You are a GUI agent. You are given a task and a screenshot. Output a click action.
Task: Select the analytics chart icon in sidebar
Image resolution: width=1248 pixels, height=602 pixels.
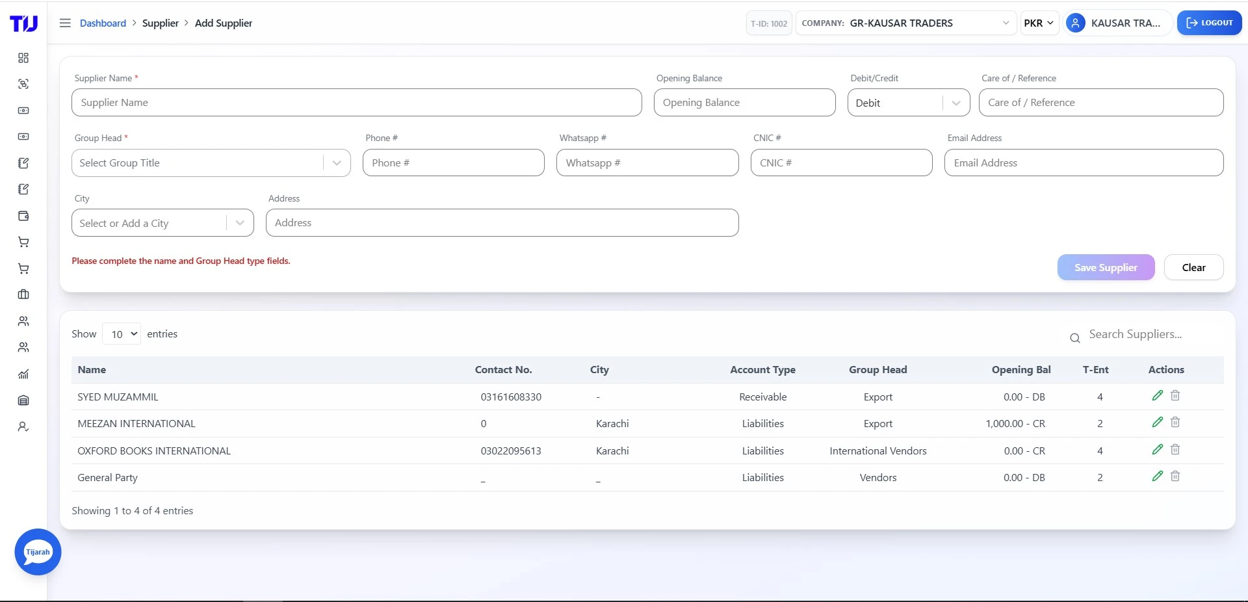point(23,374)
